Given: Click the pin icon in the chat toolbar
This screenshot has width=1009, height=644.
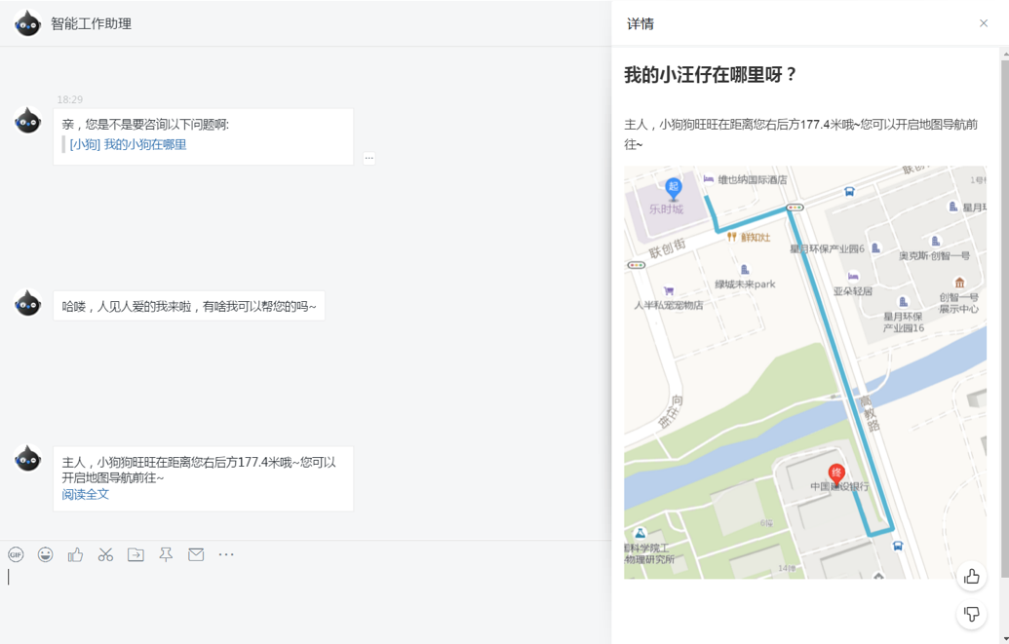Looking at the screenshot, I should pyautogui.click(x=166, y=554).
